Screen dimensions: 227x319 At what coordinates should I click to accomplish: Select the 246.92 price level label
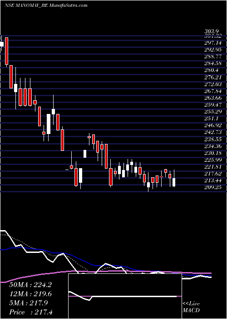pyautogui.click(x=213, y=125)
